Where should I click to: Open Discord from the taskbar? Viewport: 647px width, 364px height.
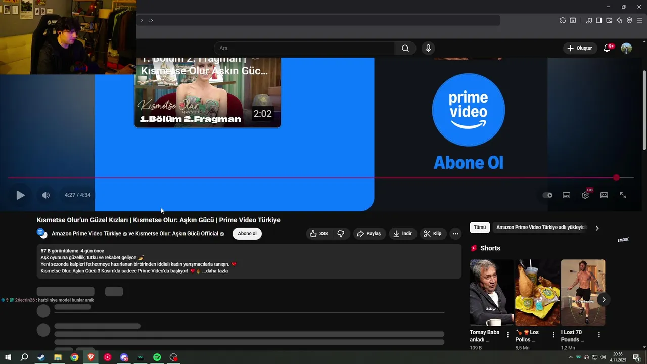[x=124, y=357]
